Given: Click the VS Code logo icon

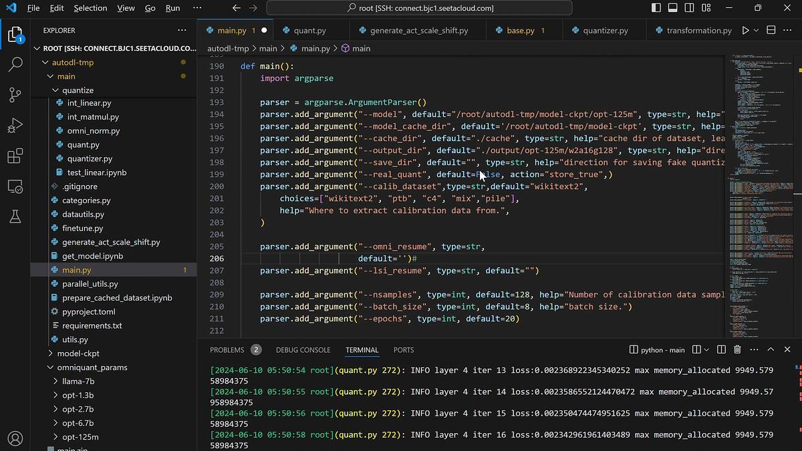Looking at the screenshot, I should [x=13, y=8].
